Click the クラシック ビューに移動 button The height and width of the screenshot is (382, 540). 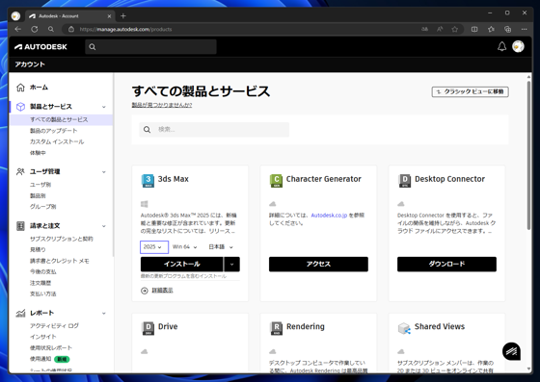tap(471, 91)
